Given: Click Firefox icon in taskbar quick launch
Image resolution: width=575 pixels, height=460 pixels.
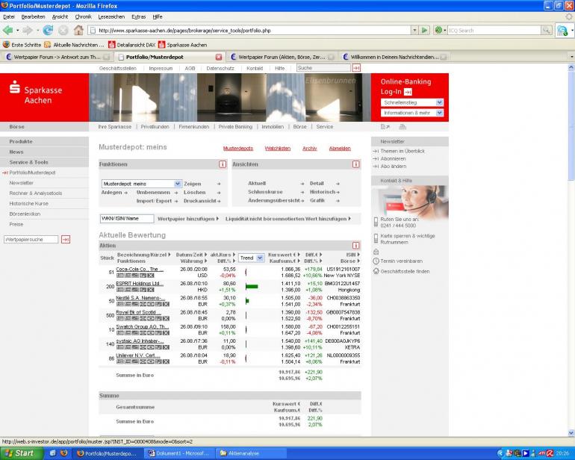Looking at the screenshot, I should [63, 453].
